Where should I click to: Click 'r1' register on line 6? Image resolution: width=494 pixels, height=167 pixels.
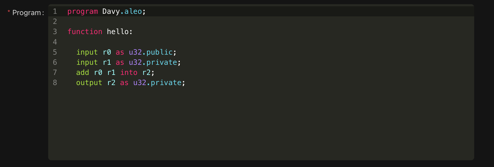[107, 62]
